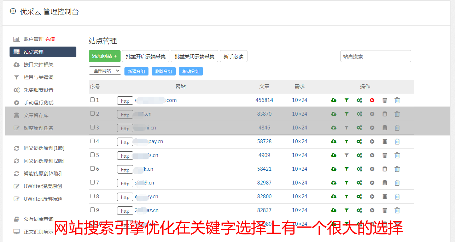Open 账户管理 in the sidebar
Image resolution: width=455 pixels, height=242 pixels.
(33, 39)
